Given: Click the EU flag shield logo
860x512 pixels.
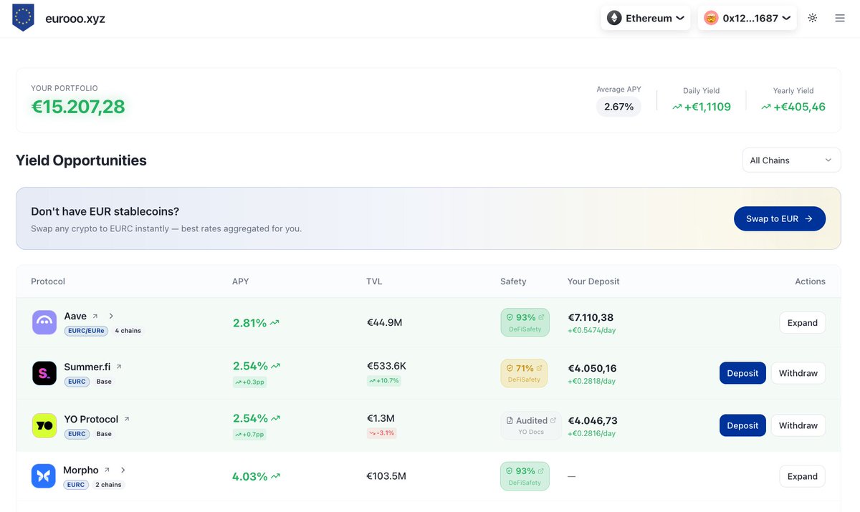Looking at the screenshot, I should click(x=23, y=18).
